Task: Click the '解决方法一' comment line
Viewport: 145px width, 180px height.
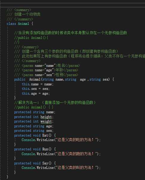Action: [x=55, y=102]
